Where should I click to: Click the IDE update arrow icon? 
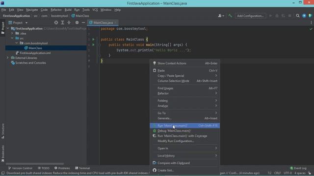[x=304, y=16]
